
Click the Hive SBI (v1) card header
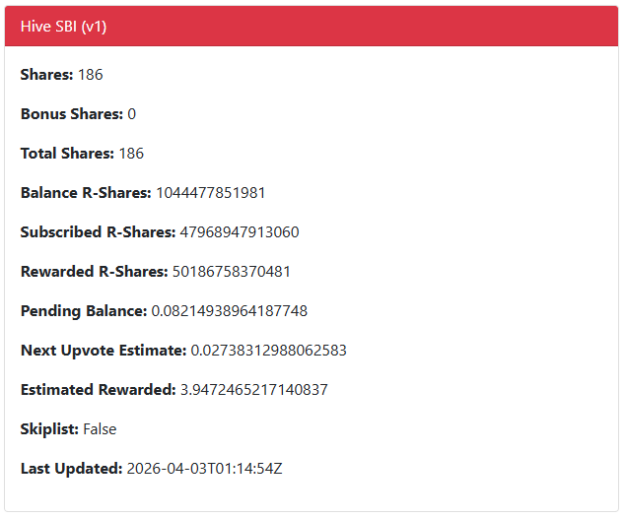[x=312, y=27]
